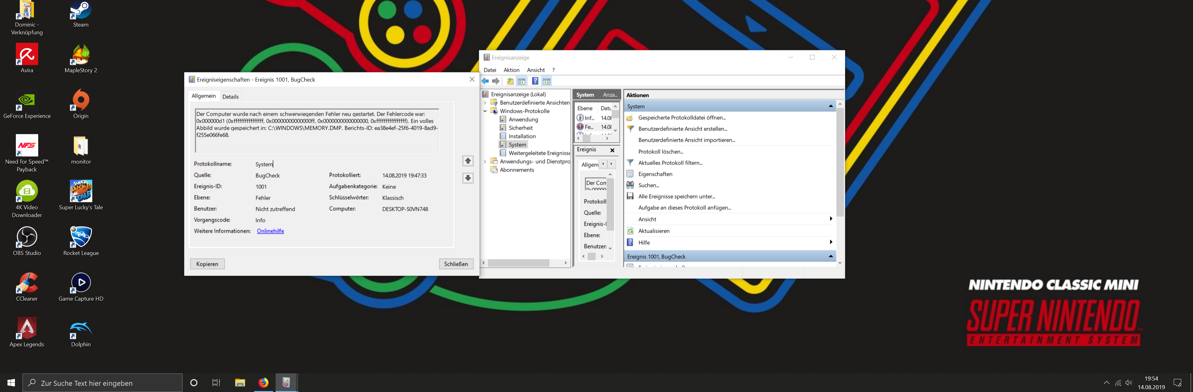Click the back arrow in Ereignisanzeige toolbar
Screen dimensions: 1193x392
[485, 81]
